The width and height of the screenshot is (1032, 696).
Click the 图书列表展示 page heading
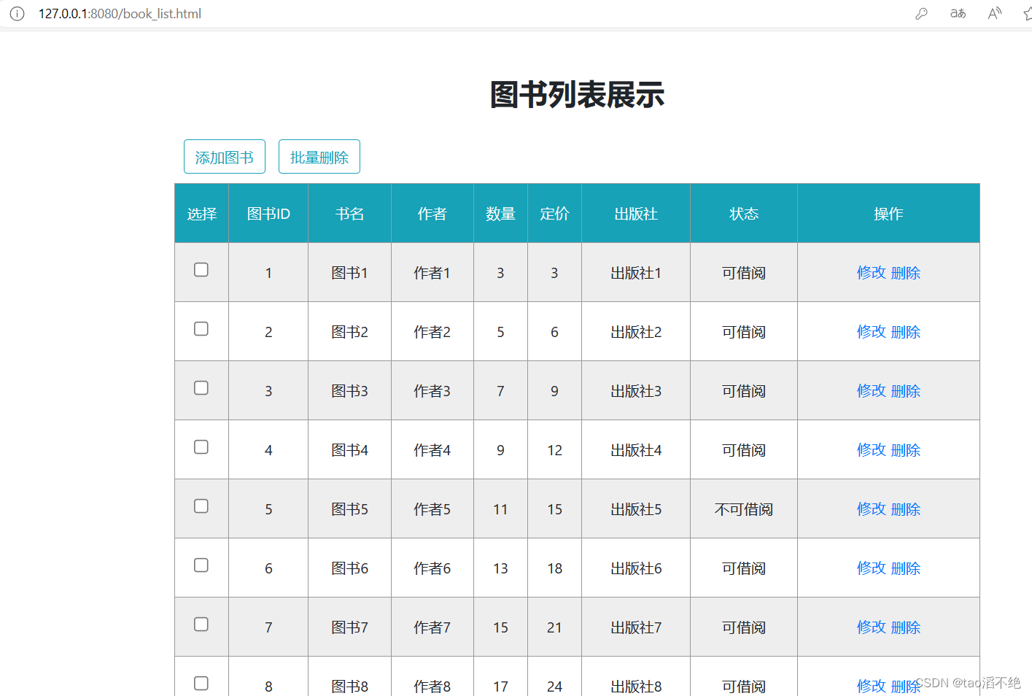pyautogui.click(x=577, y=95)
